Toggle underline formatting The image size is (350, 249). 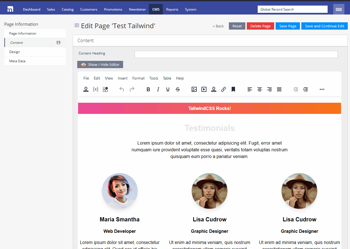pyautogui.click(x=168, y=89)
